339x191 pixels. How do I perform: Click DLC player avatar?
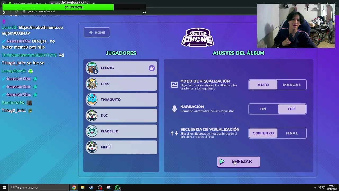pyautogui.click(x=92, y=115)
